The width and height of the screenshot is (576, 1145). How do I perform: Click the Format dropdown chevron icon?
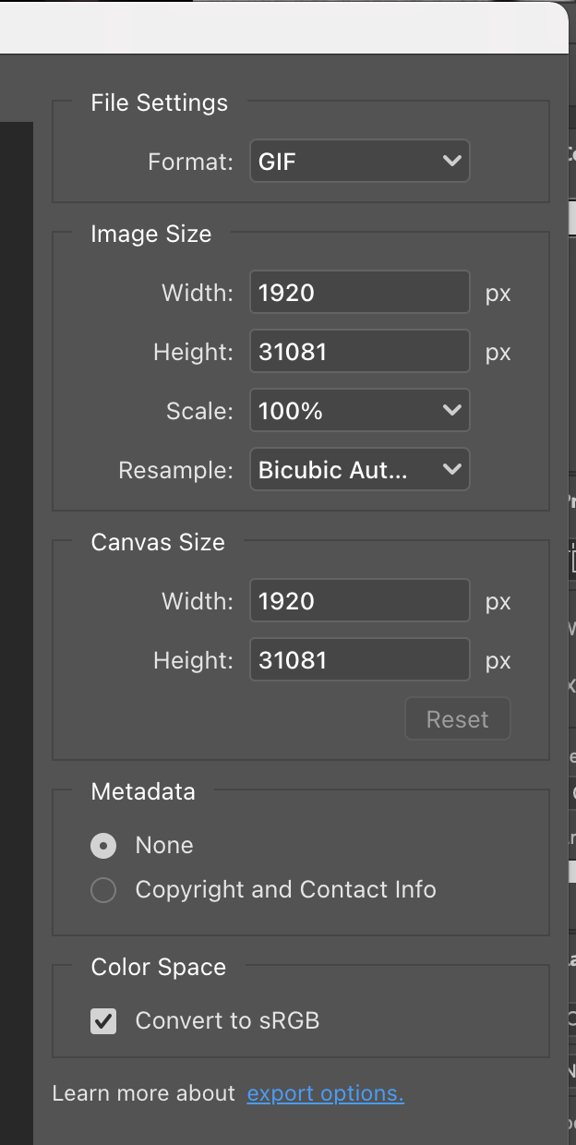(x=451, y=161)
